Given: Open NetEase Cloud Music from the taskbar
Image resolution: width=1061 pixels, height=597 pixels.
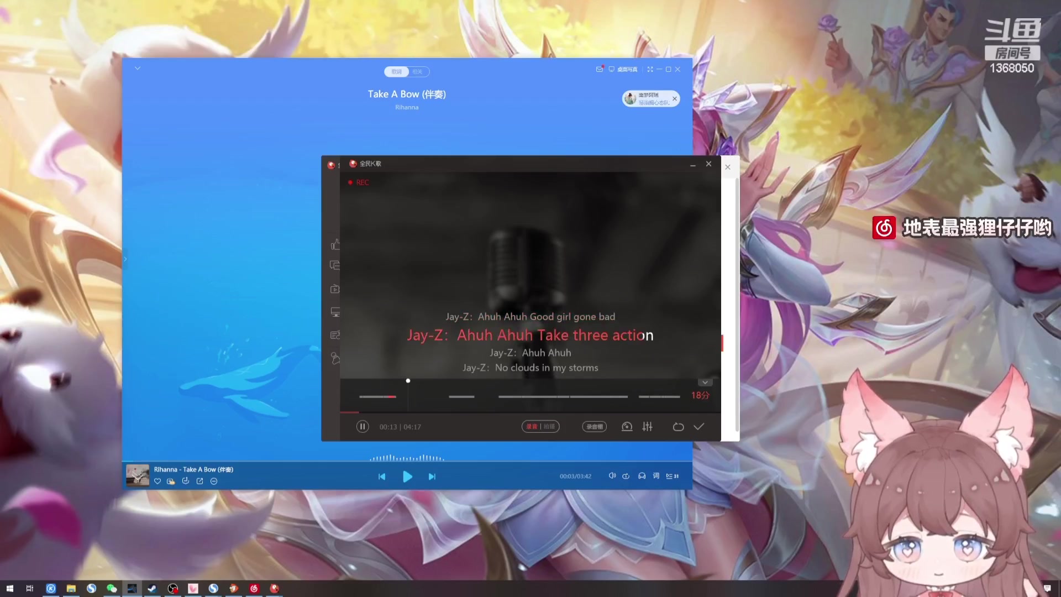Looking at the screenshot, I should click(x=254, y=588).
